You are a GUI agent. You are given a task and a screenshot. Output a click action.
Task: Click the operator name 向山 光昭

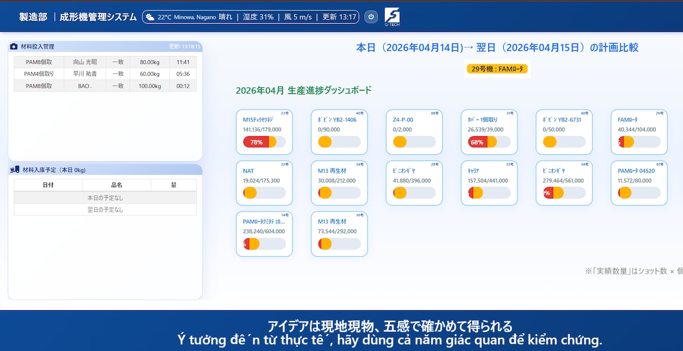tap(85, 62)
